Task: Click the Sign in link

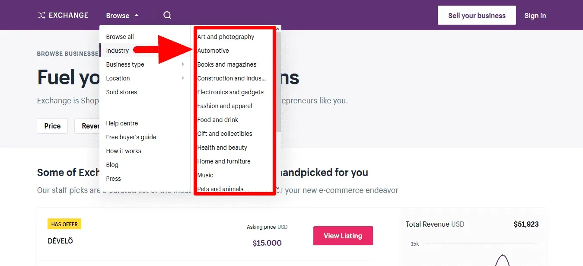Action: (x=535, y=16)
